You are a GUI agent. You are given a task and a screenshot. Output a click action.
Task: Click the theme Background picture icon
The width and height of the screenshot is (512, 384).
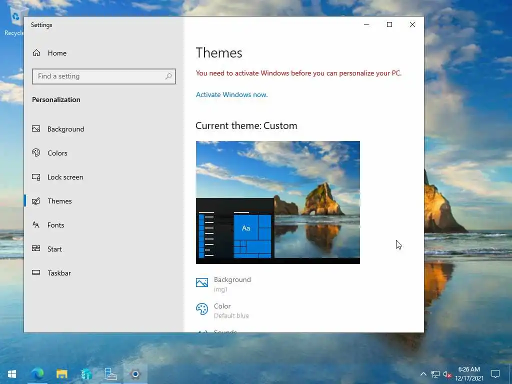coord(202,282)
